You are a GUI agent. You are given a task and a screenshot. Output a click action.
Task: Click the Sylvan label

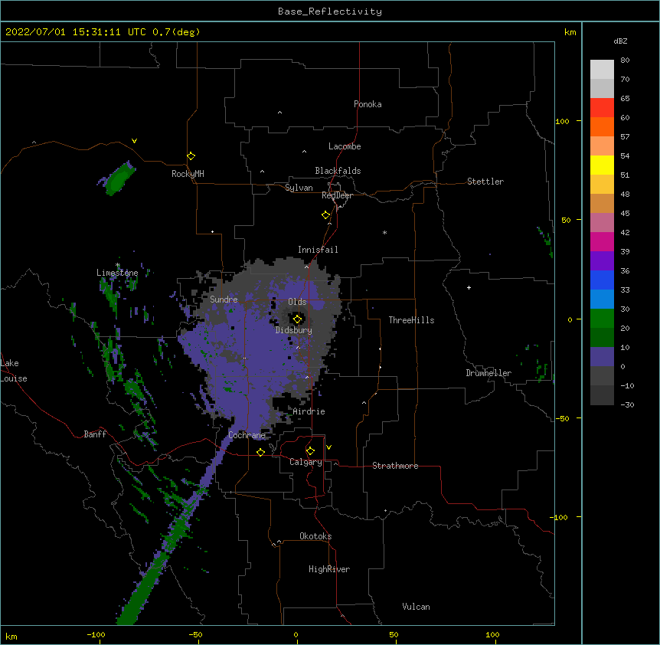tap(299, 188)
